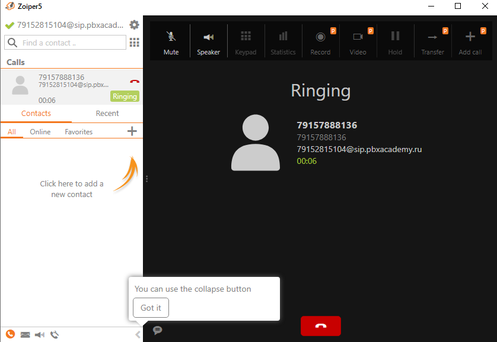
Task: Open account settings gear
Action: 135,25
